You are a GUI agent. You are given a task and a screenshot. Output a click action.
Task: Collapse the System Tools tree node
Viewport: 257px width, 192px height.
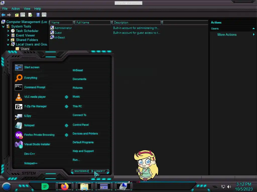tap(3, 26)
